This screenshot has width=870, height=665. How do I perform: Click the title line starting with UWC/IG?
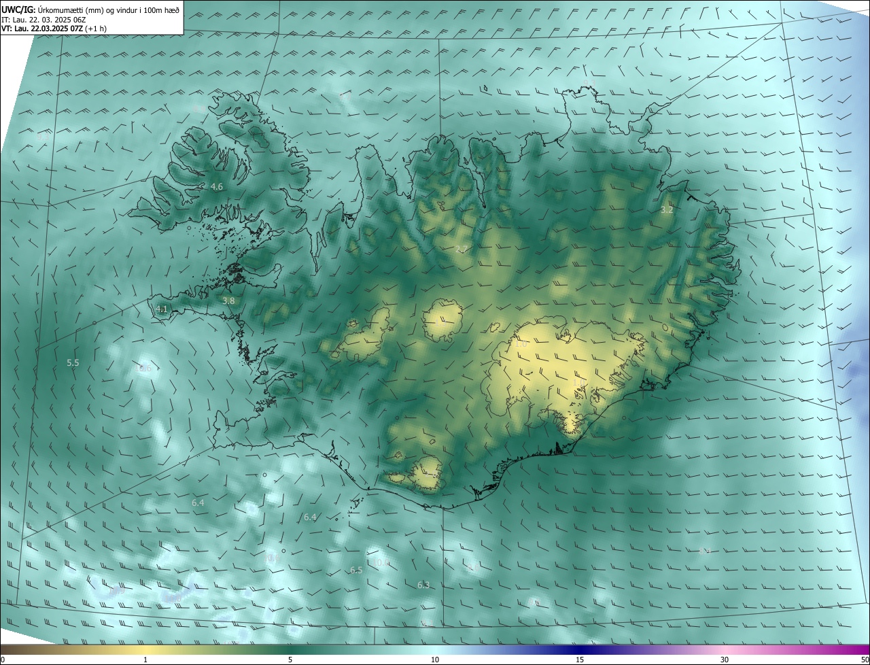point(90,9)
